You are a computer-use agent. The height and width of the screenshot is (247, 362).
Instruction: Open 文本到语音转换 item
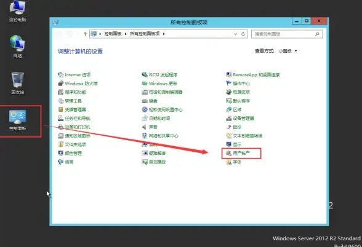click(x=244, y=136)
